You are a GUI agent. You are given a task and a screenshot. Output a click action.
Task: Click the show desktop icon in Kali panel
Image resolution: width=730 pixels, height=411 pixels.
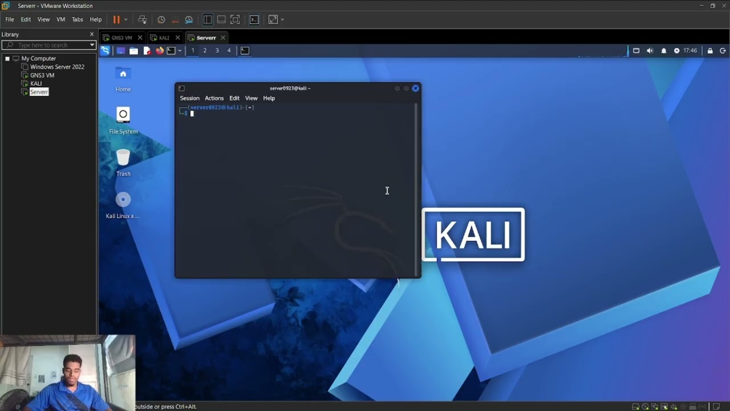pyautogui.click(x=121, y=51)
